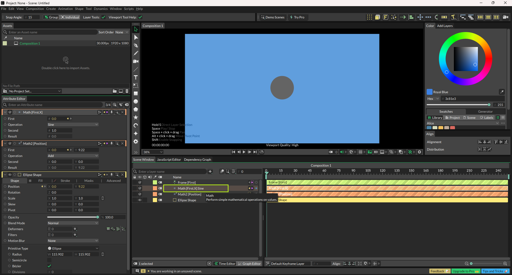The height and width of the screenshot is (275, 512).
Task: Open the Dynamics menu
Action: (x=101, y=9)
